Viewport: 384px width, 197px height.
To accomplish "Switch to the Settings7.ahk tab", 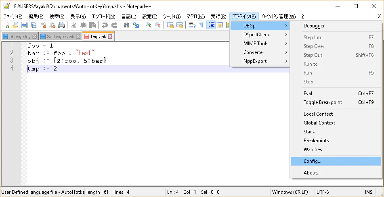I will (61, 37).
